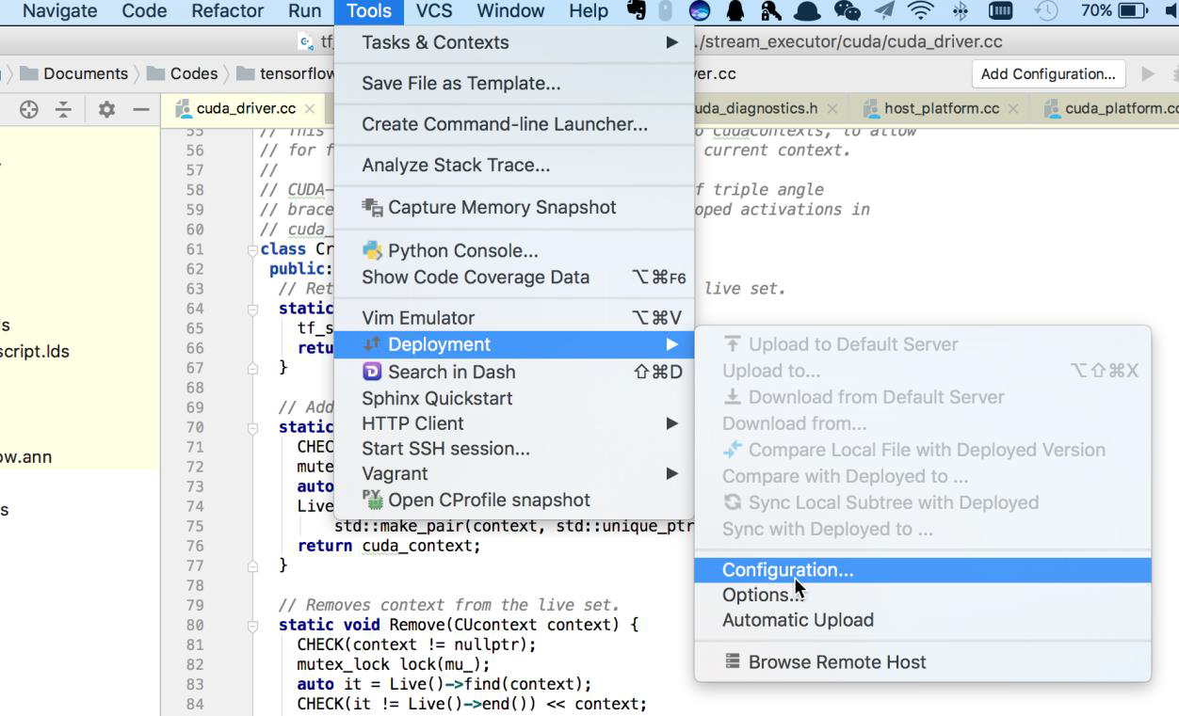Select Configuration... in Deployment submenu
This screenshot has width=1179, height=716.
click(787, 570)
